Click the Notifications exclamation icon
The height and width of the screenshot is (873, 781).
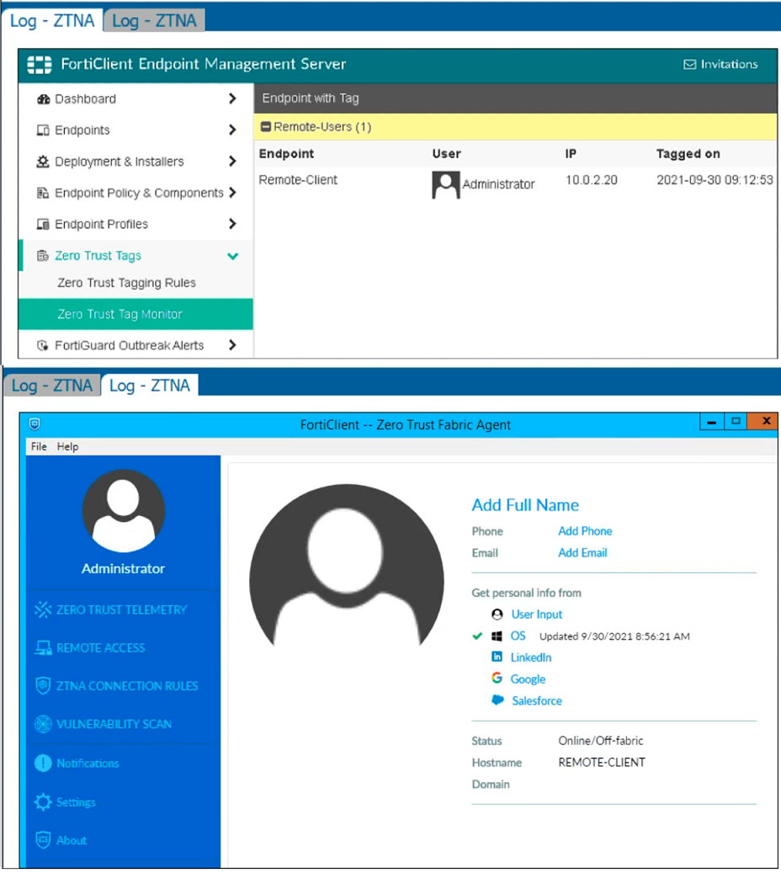[x=43, y=763]
